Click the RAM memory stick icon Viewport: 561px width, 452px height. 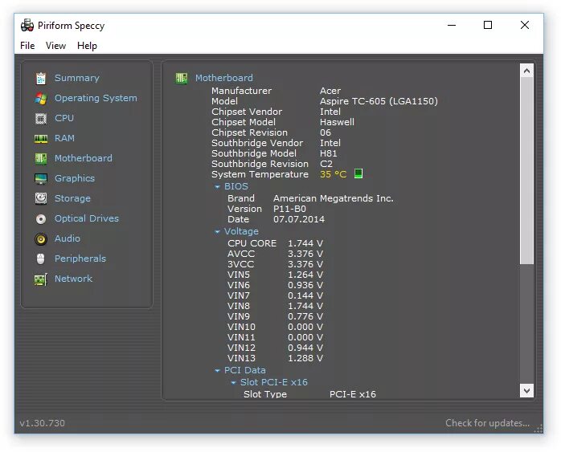[41, 139]
